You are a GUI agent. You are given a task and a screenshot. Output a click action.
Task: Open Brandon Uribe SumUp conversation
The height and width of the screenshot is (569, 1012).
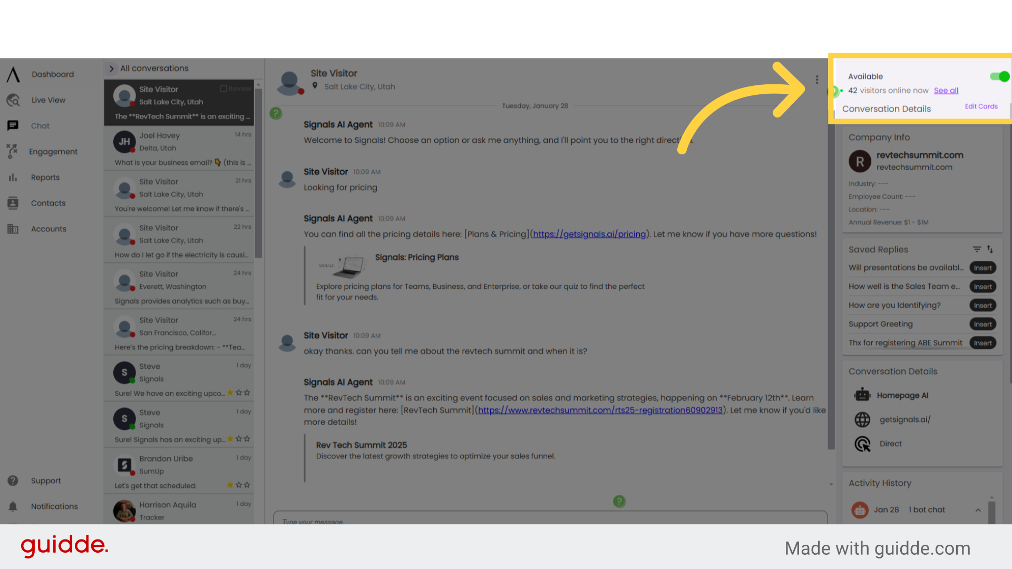click(x=179, y=472)
